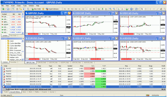This screenshot has height=97, width=167.
Task: Open the Charts menu
Action: 19,6
